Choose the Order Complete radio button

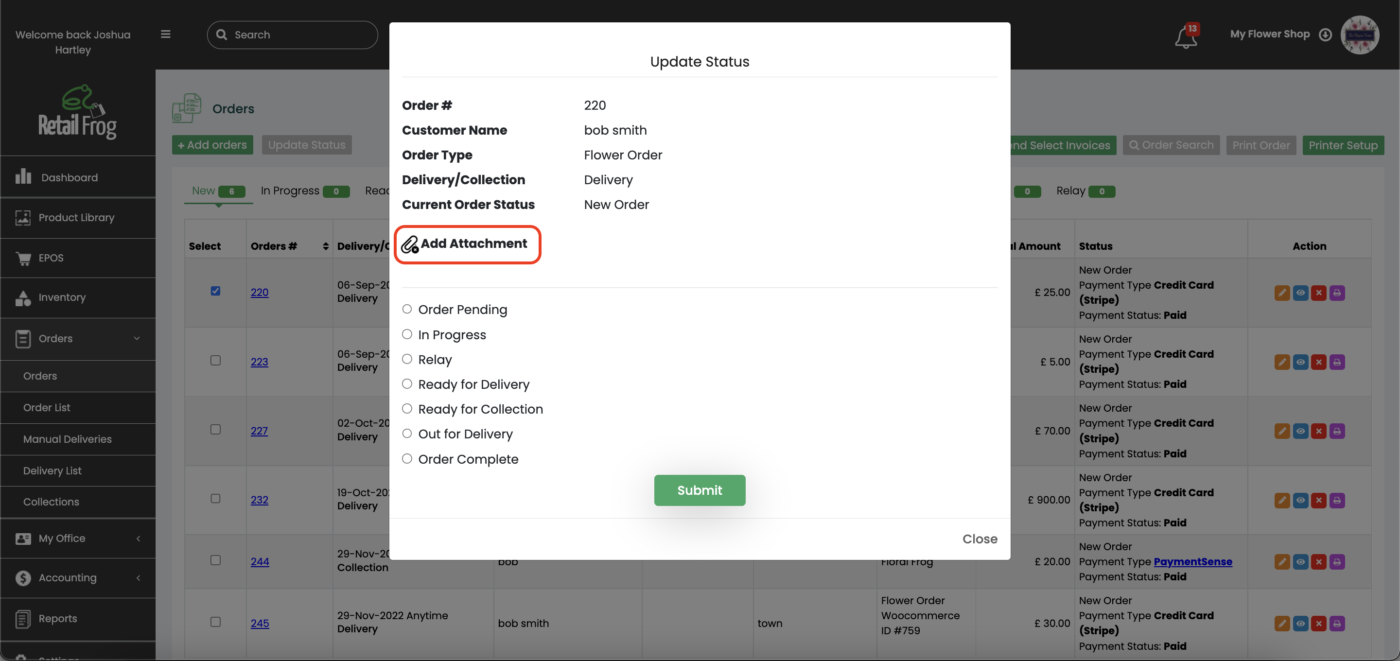click(408, 458)
